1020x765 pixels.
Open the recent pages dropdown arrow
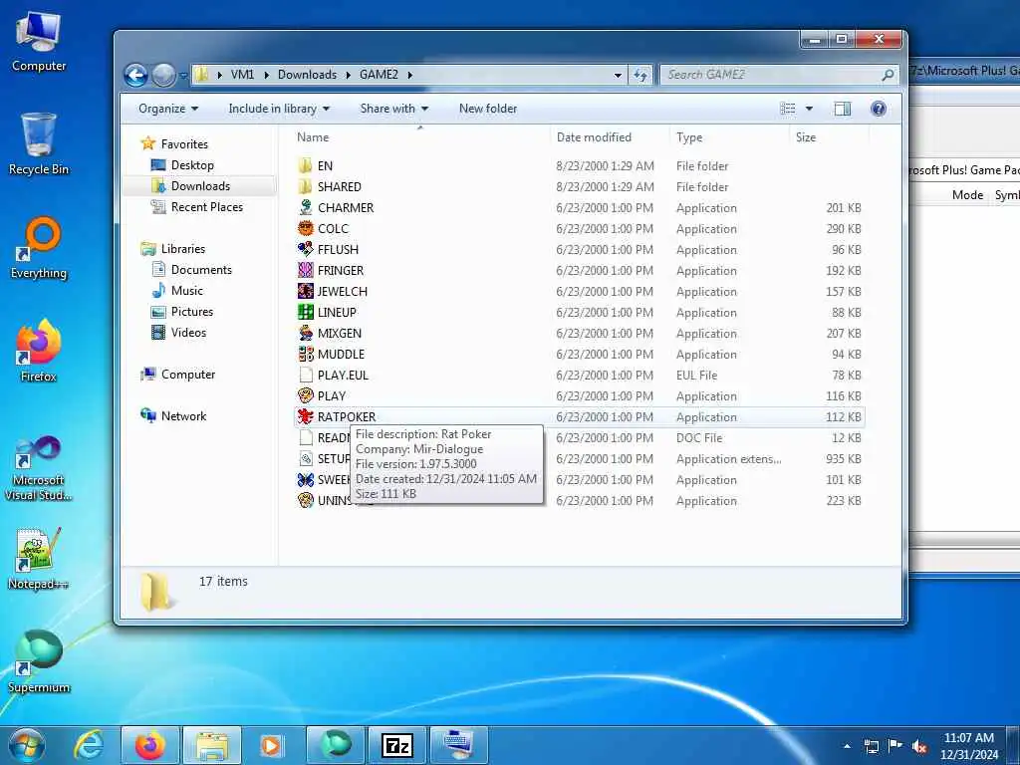click(x=183, y=76)
